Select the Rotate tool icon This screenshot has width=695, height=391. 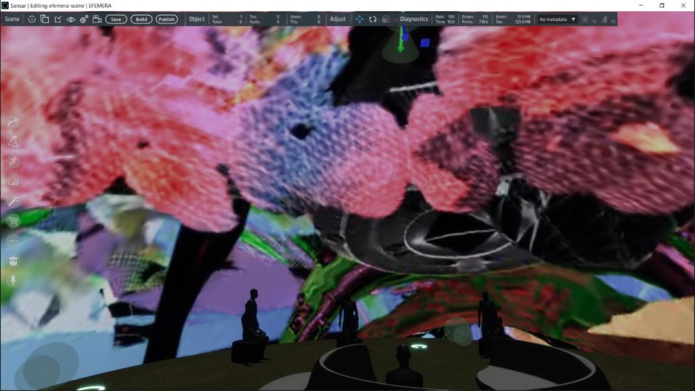point(373,19)
